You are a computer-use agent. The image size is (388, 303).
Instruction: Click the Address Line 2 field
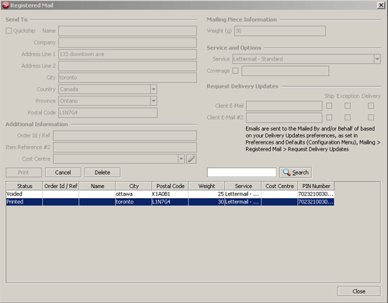point(127,66)
